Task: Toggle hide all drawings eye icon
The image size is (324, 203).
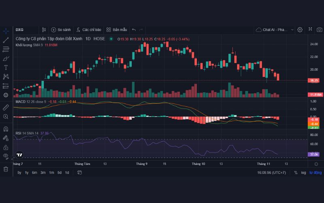Action: (x=6, y=155)
